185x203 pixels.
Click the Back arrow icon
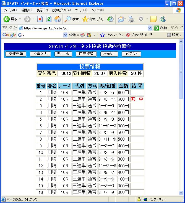tap(6, 19)
